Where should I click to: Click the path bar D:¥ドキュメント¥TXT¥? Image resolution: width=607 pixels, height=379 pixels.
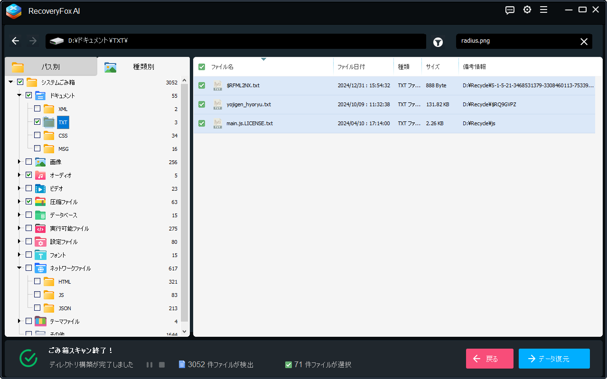point(236,41)
